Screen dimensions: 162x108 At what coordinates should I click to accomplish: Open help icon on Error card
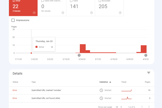34,13
